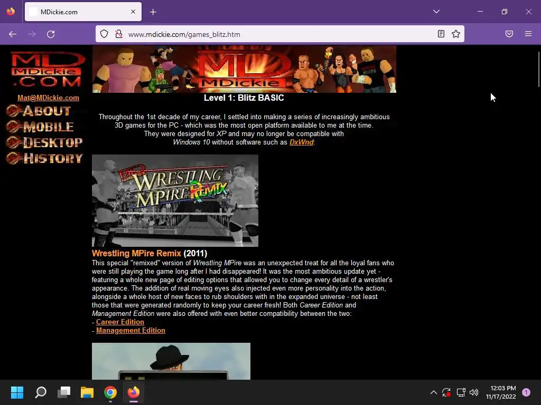This screenshot has height=405, width=541.
Task: Open a new tab with plus button
Action: 153,12
